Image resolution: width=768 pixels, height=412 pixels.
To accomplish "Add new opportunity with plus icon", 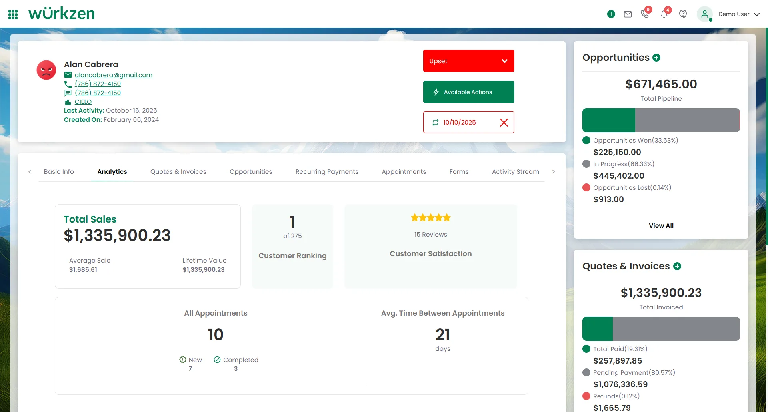I will click(656, 58).
